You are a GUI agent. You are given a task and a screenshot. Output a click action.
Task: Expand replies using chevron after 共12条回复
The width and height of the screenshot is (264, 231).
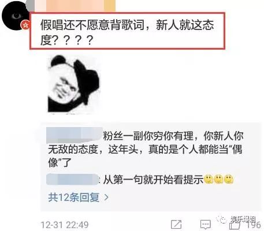pyautogui.click(x=106, y=198)
